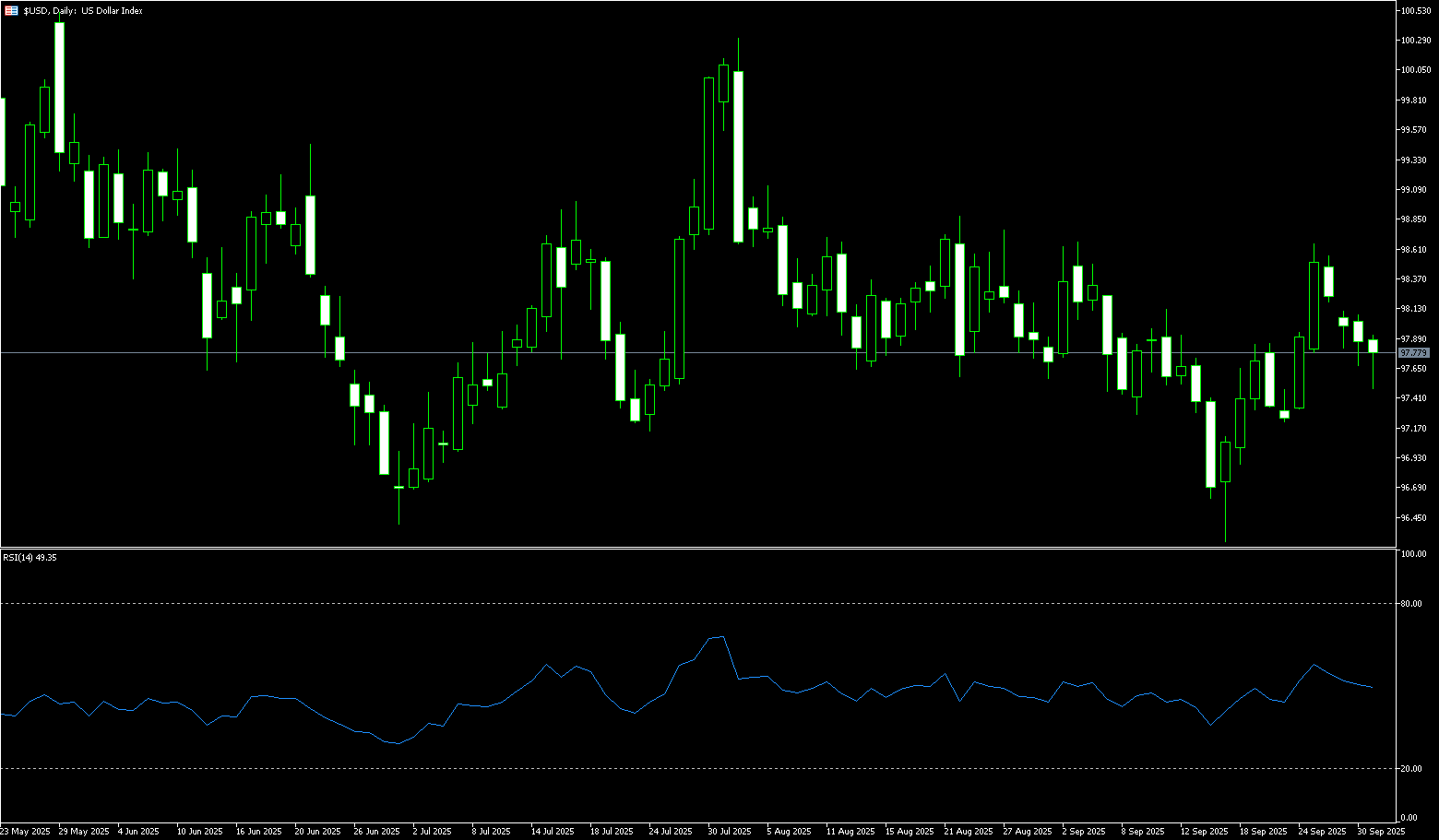Select the 30 Jul 2025 date label
Viewport: 1439px width, 840px height.
[730, 832]
